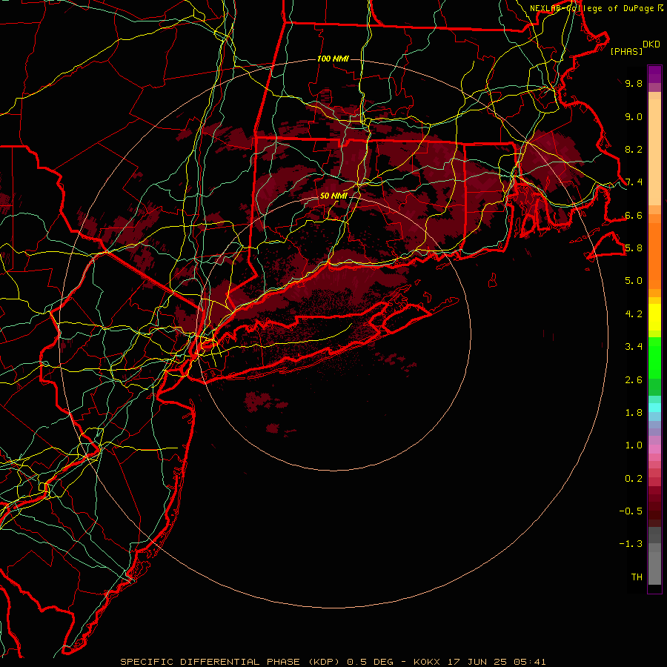Click the 5.0 scale value label
Image resolution: width=667 pixels, height=667 pixels.
pos(634,281)
